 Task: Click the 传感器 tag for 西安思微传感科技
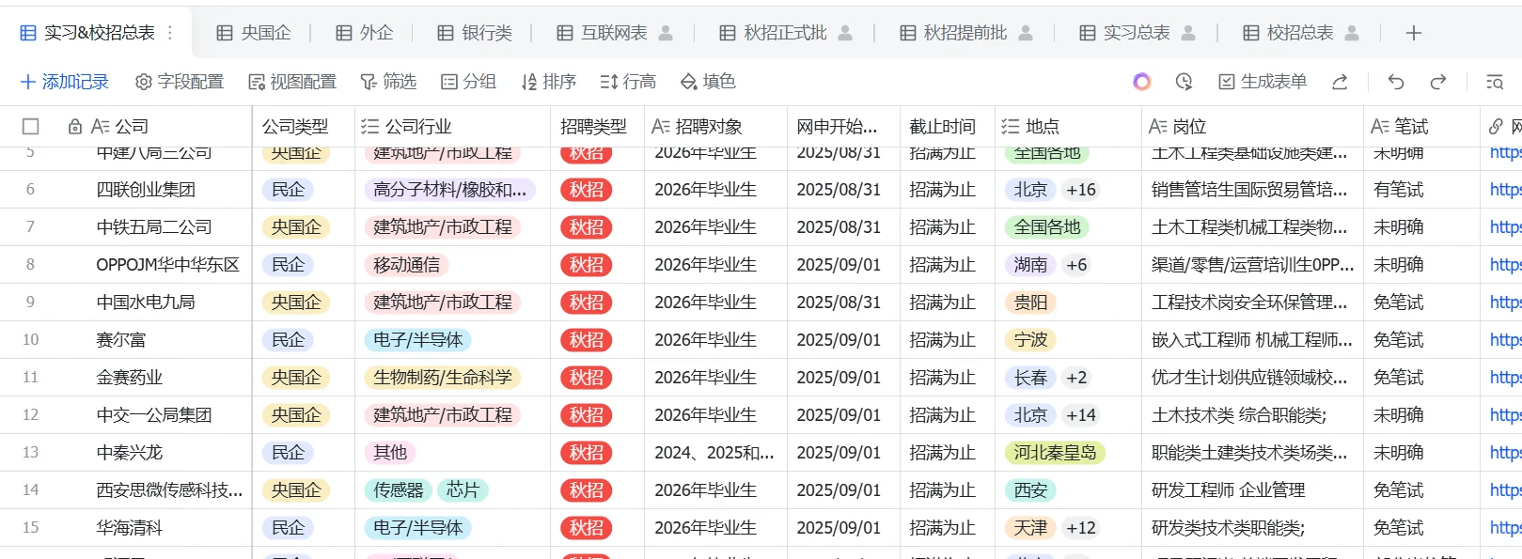point(398,490)
